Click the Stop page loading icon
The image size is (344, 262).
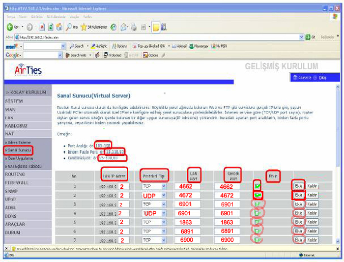(x=42, y=27)
